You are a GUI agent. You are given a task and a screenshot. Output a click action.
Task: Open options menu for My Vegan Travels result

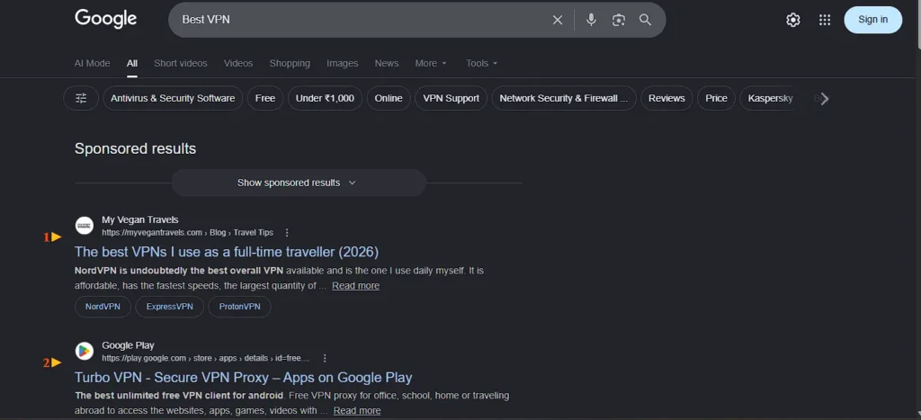287,233
